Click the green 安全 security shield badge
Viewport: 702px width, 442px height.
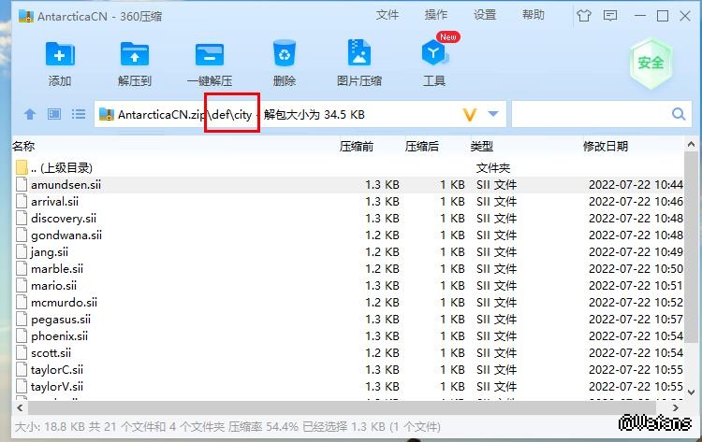click(651, 63)
